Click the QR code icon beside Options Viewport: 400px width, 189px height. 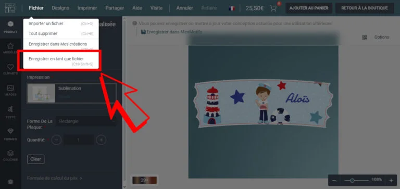click(365, 37)
